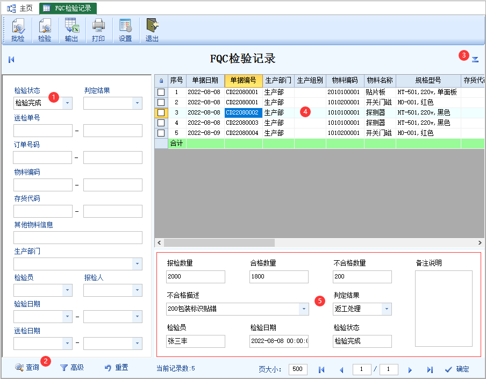Image resolution: width=486 pixels, height=379 pixels.
Task: Select cell 贴片板 in row 1
Action: pyautogui.click(x=380, y=92)
